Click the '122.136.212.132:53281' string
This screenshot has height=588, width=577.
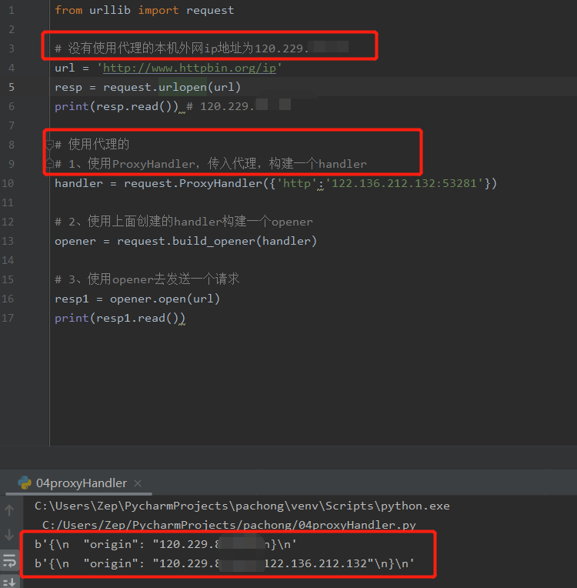405,183
